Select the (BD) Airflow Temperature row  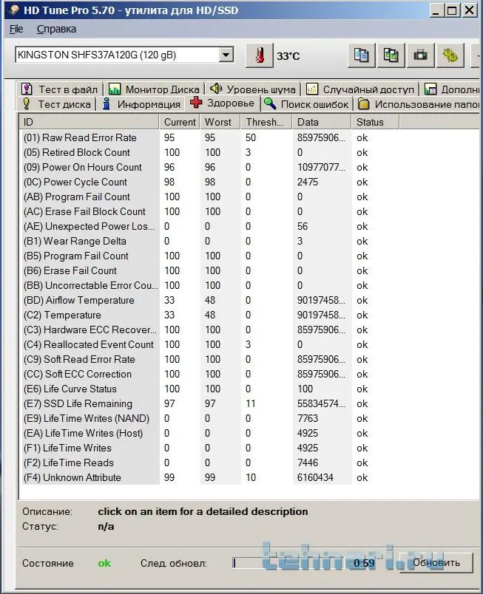point(249,300)
